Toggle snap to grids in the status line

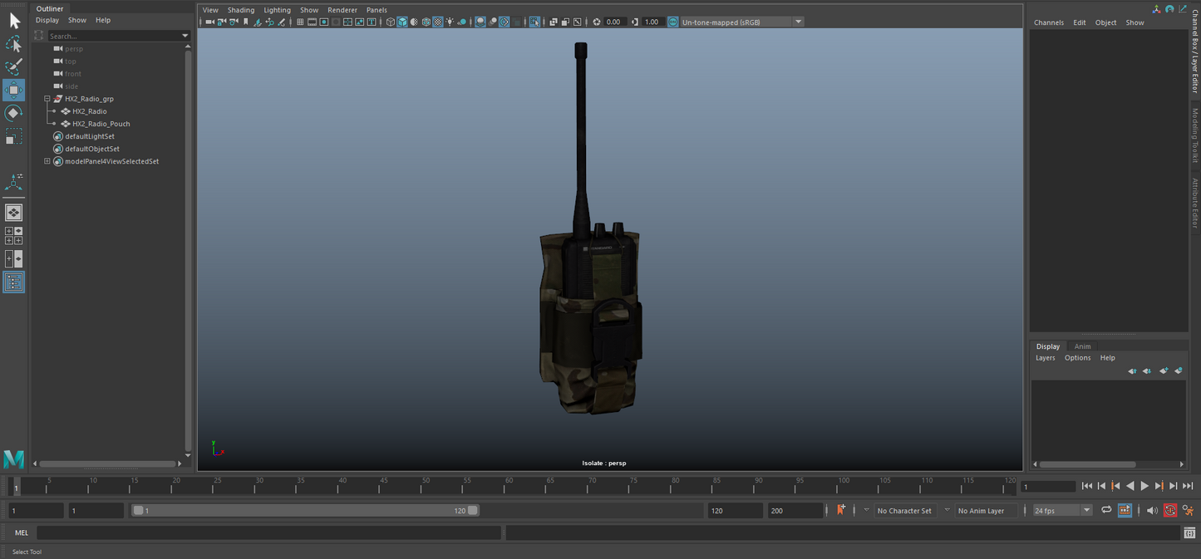pyautogui.click(x=300, y=22)
